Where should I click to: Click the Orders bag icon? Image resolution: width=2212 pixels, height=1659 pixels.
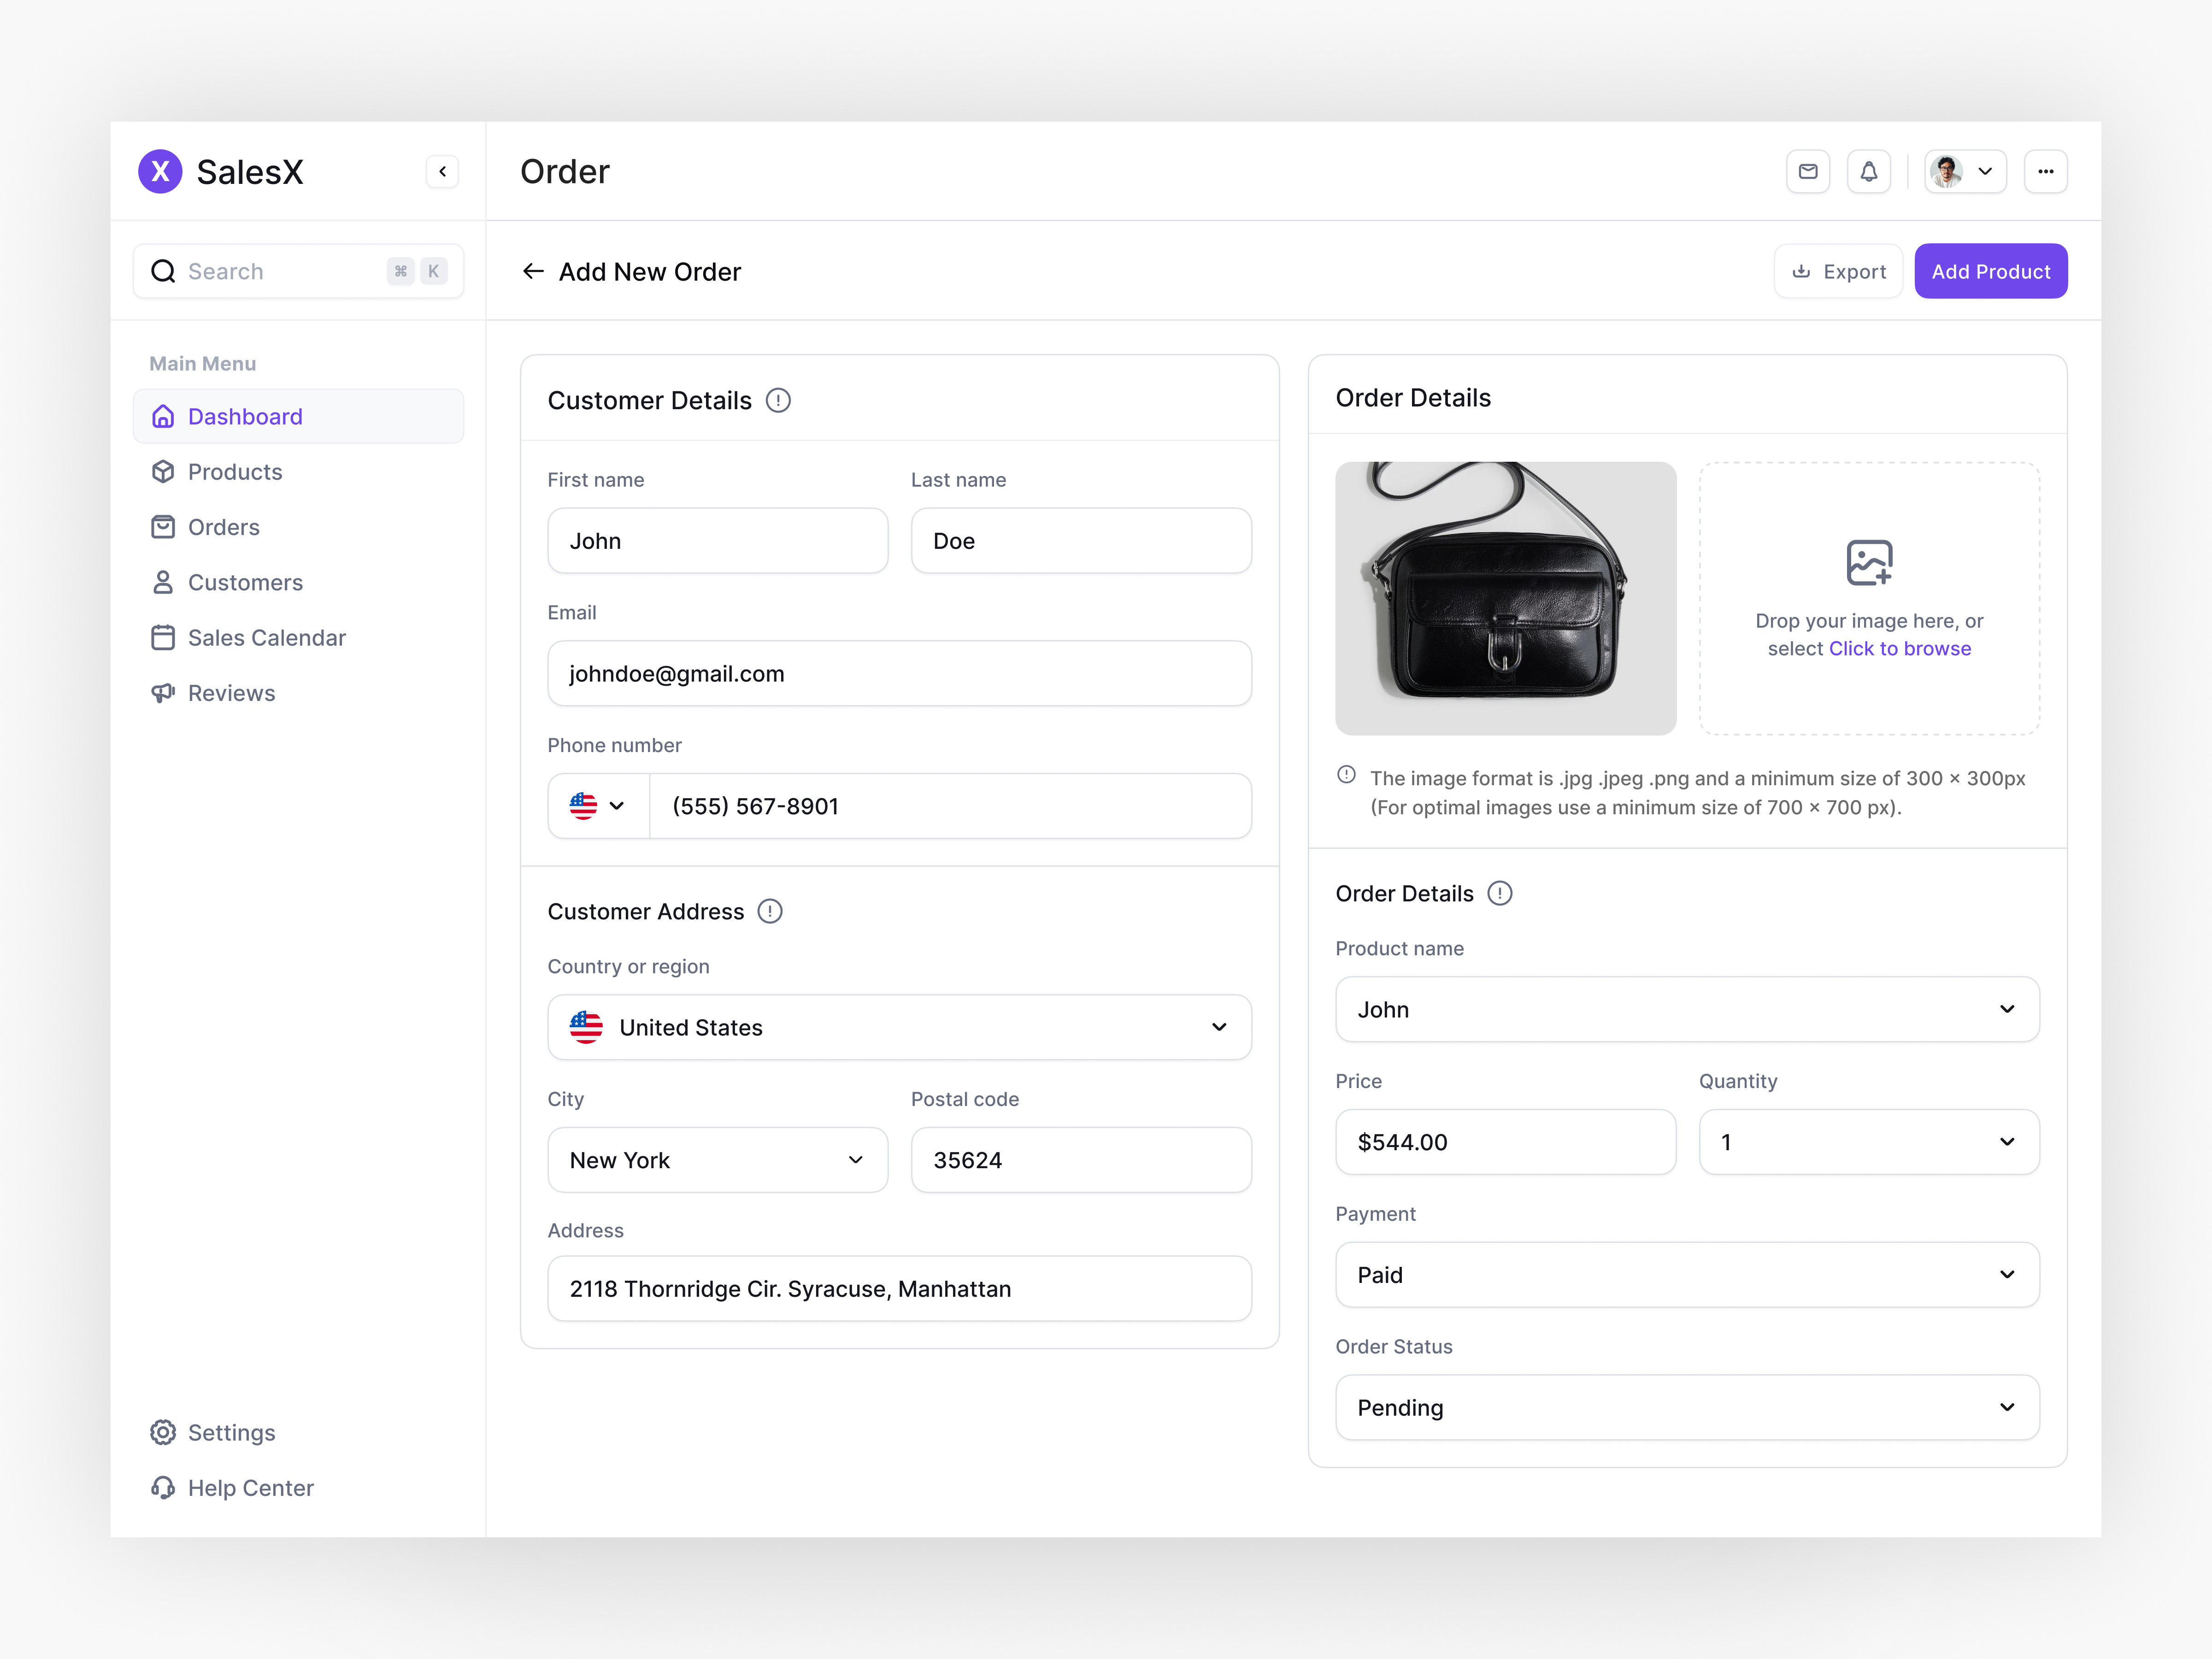[x=163, y=527]
